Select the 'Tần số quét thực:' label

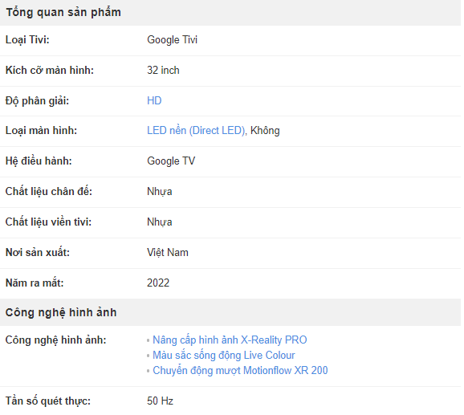(48, 401)
